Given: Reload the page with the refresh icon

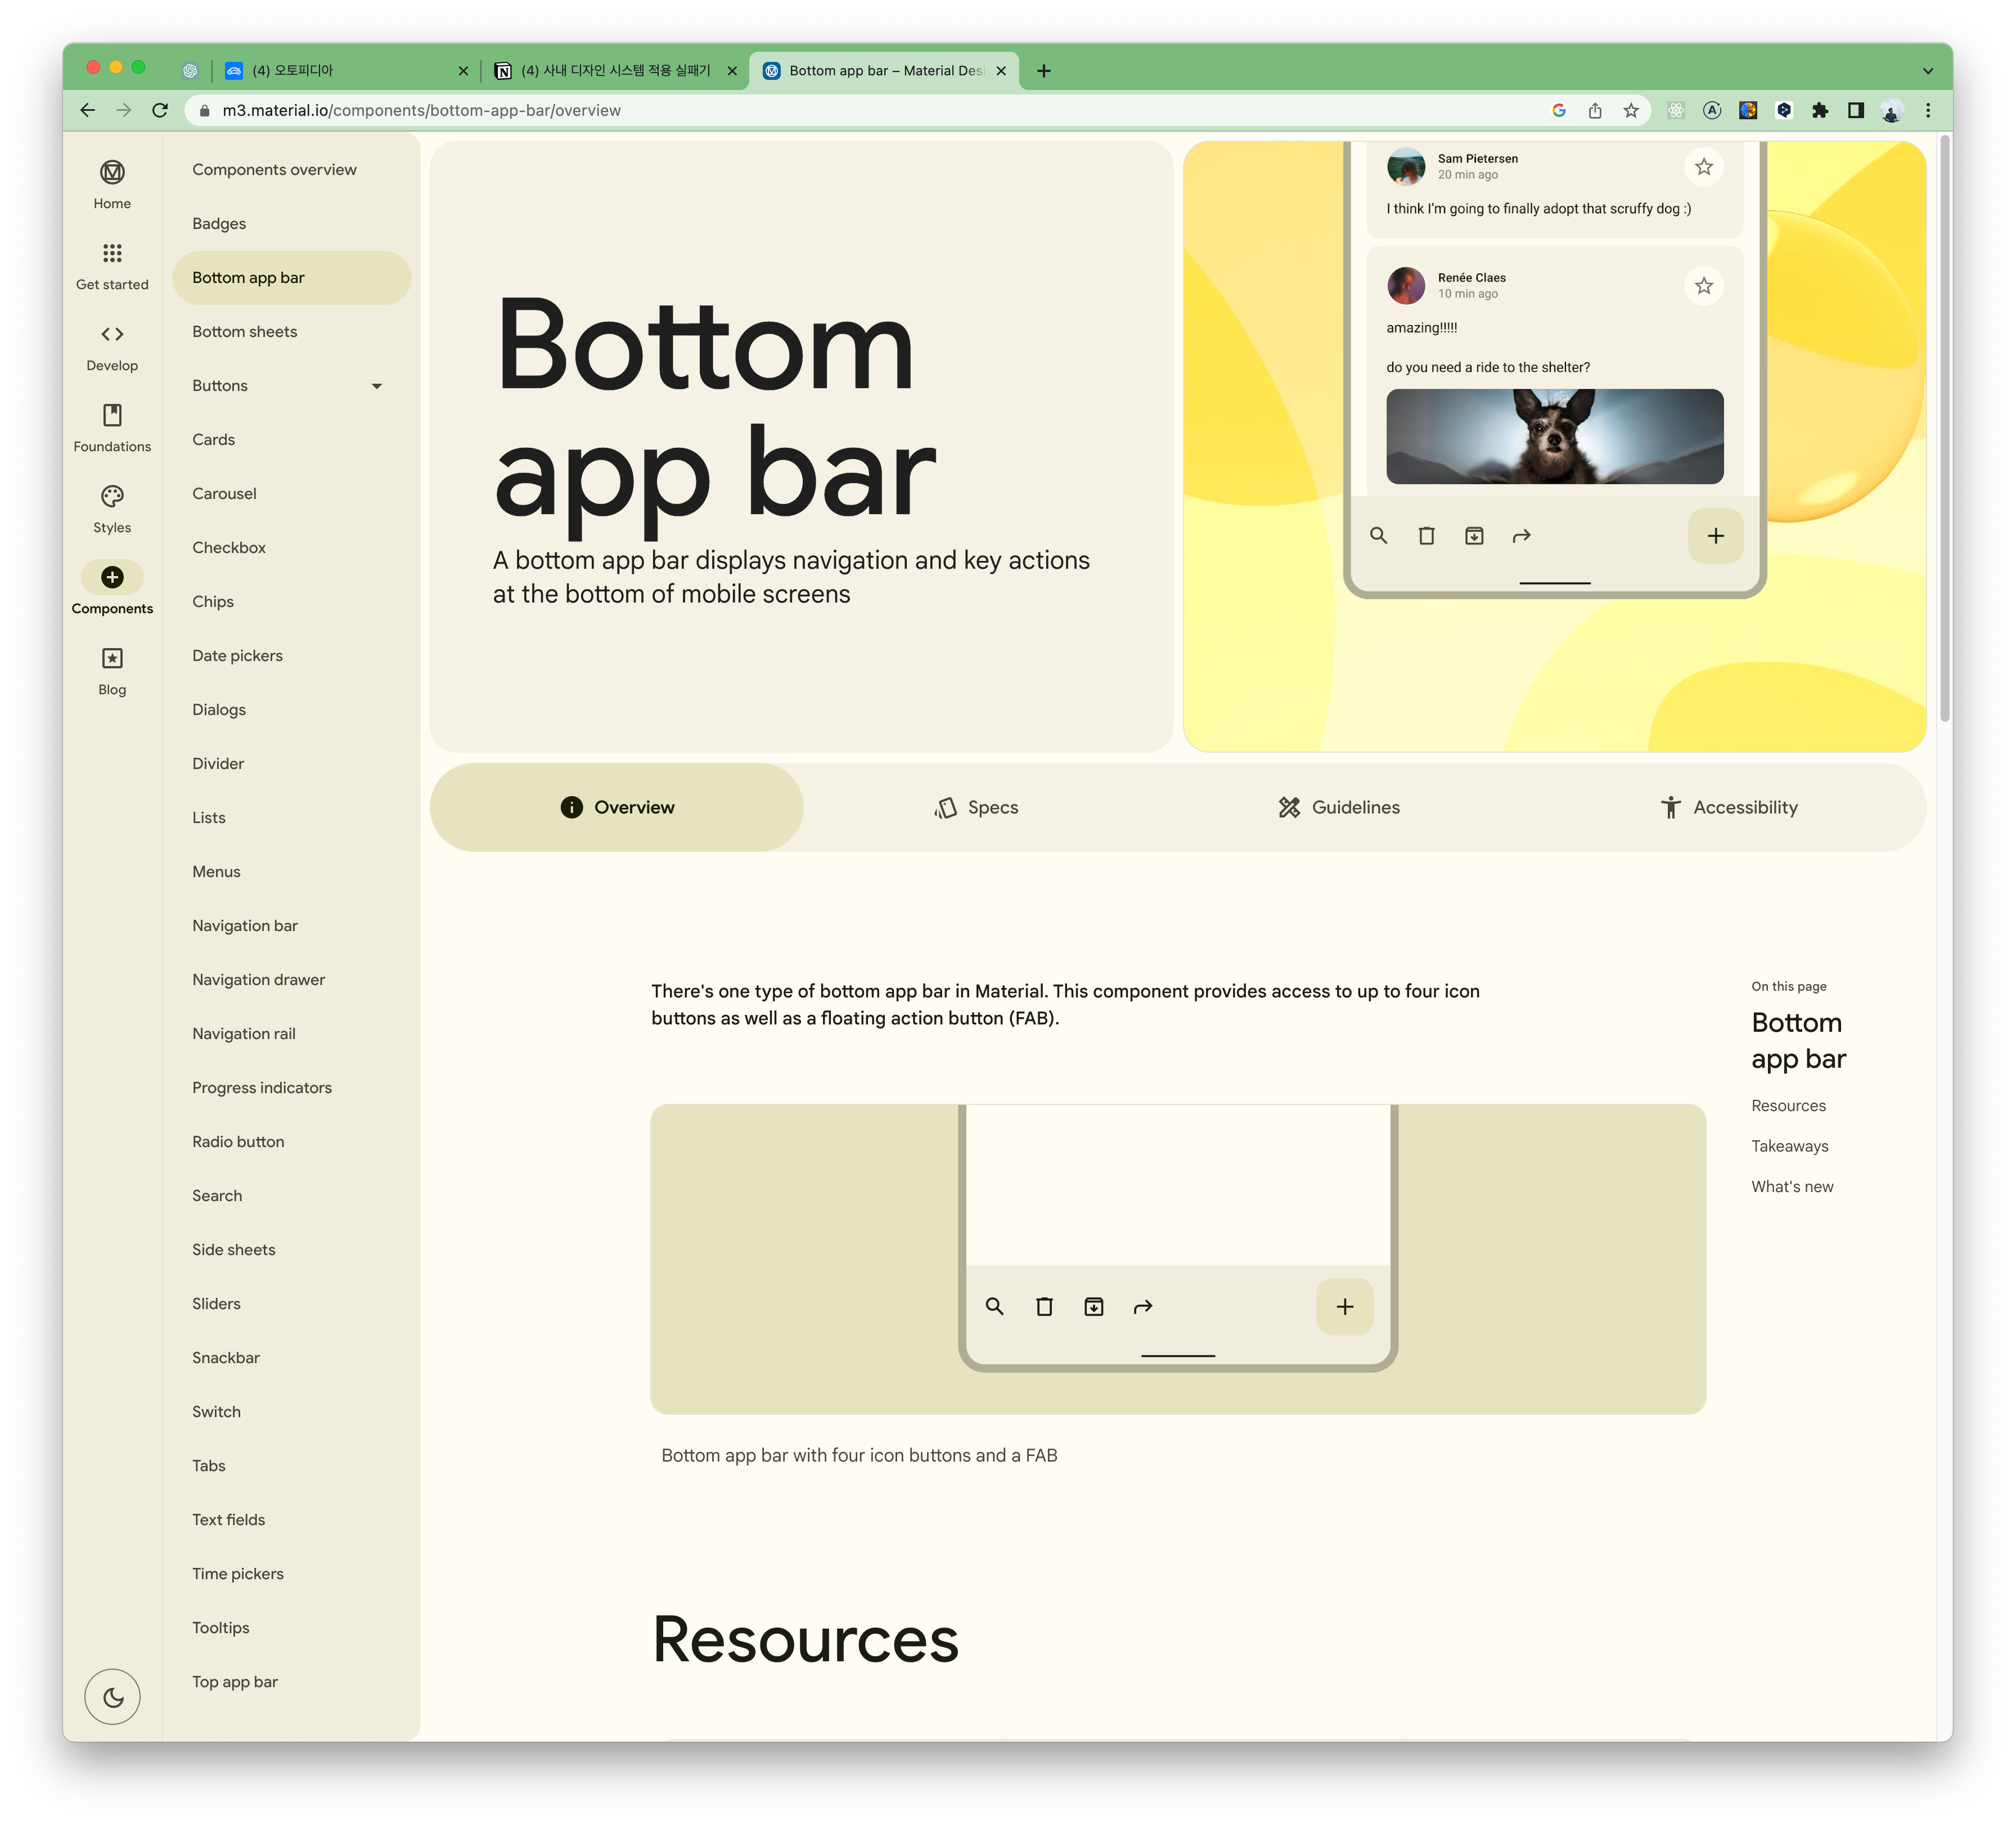Looking at the screenshot, I should pyautogui.click(x=160, y=111).
